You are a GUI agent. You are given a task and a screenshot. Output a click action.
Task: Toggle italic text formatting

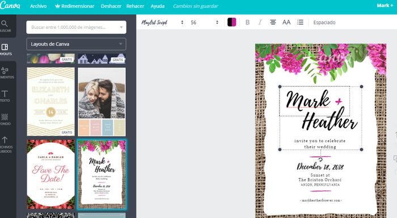(260, 22)
